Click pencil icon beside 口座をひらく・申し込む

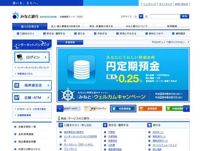pos(61,125)
